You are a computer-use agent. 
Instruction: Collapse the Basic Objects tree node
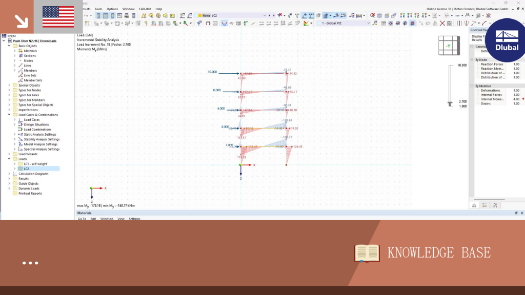click(9, 46)
